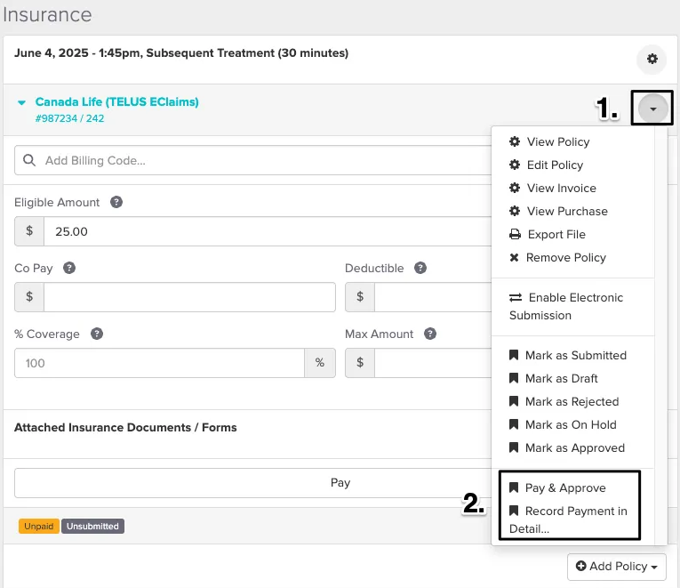Open the Canada Life (TELUS EClaims) link
680x588 pixels.
(x=116, y=102)
